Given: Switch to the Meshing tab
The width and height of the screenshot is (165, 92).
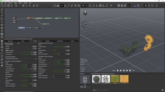Looking at the screenshot, I should click(x=47, y=41).
